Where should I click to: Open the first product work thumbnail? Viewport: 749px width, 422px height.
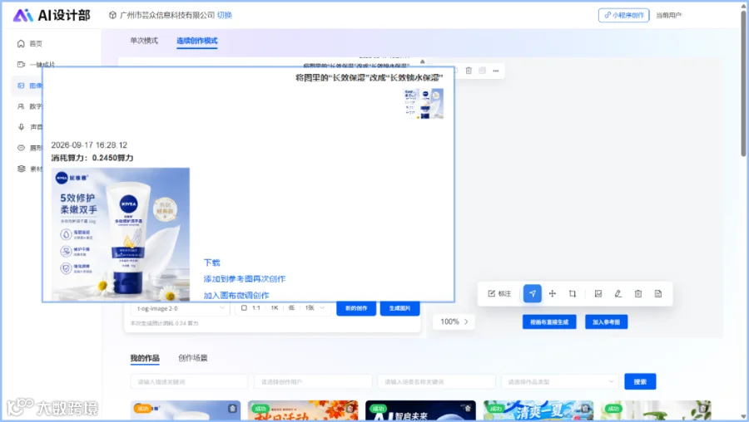[x=186, y=410]
